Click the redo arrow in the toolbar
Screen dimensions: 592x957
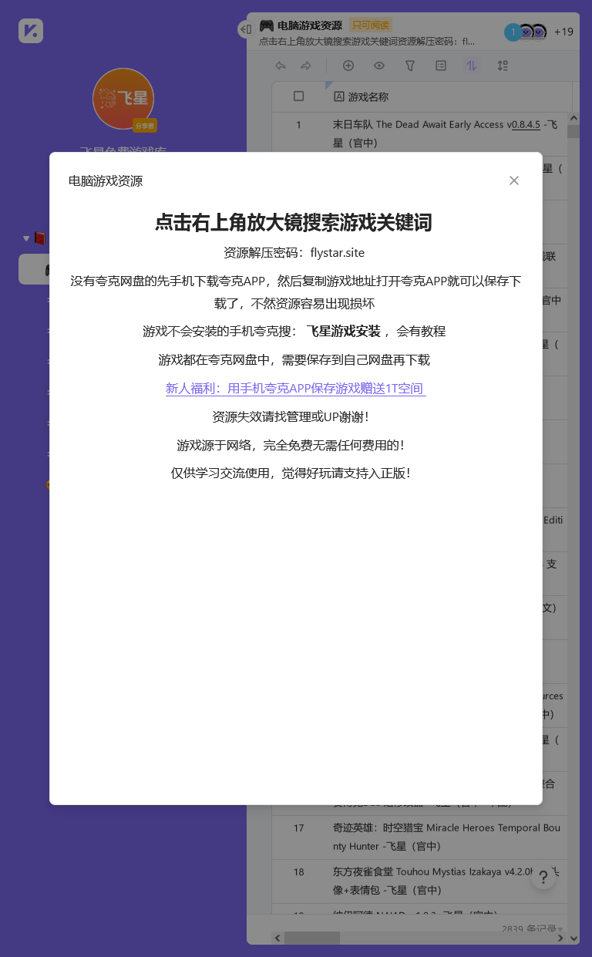coord(306,66)
